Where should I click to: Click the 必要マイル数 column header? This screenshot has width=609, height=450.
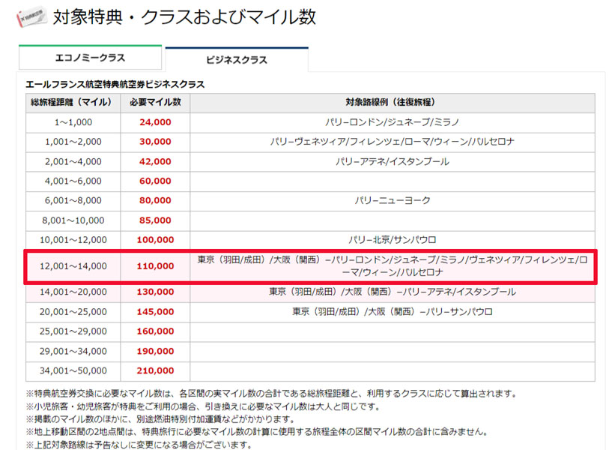point(155,103)
